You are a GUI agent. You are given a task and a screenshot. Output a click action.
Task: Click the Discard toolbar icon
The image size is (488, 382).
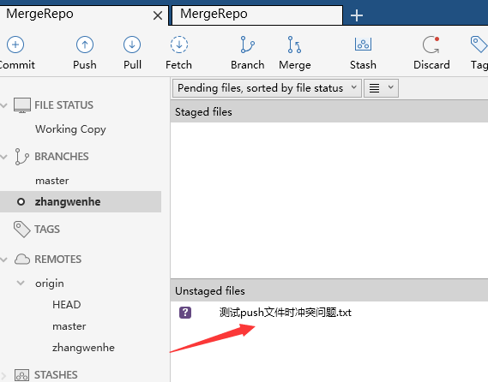(431, 45)
